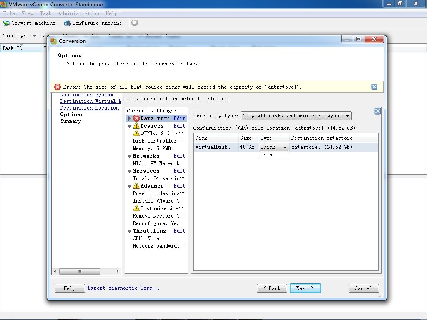Click the steps scrollbar left arrow
The width and height of the screenshot is (427, 320).
point(55,271)
